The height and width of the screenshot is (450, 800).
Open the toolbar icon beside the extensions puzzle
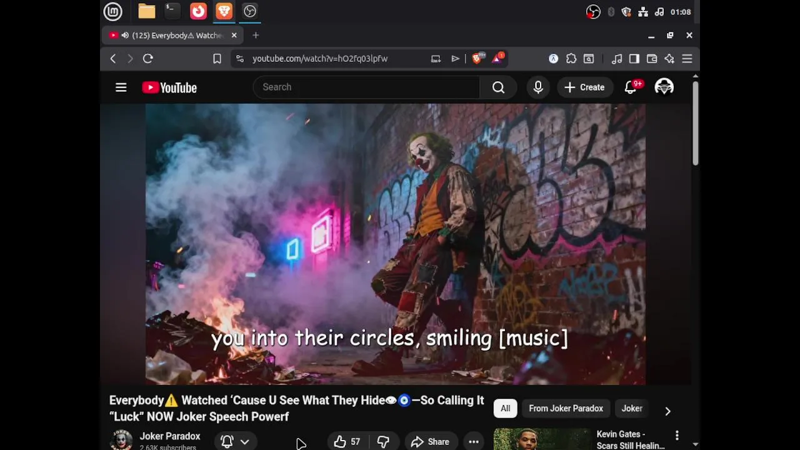(589, 59)
